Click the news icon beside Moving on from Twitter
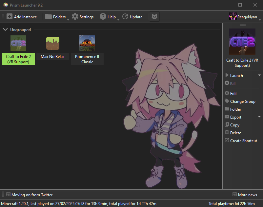 (x=8, y=195)
